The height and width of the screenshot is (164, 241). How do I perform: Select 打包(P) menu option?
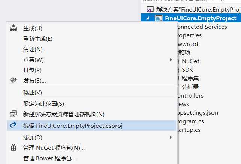(32, 70)
